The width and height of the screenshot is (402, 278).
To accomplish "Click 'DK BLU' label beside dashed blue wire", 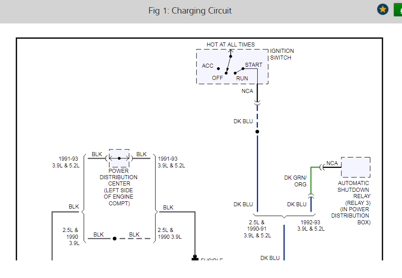I will [243, 121].
